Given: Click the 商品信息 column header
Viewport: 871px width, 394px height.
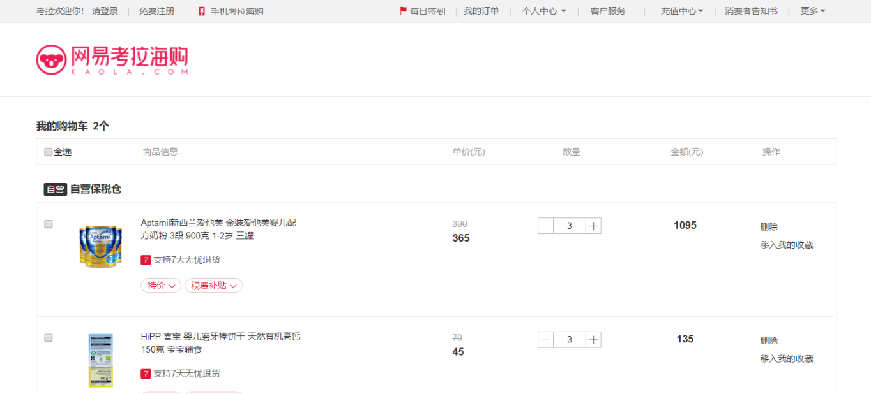Looking at the screenshot, I should 160,152.
